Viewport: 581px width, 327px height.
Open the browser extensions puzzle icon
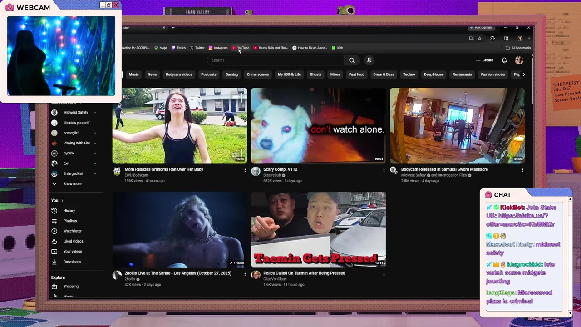point(492,39)
